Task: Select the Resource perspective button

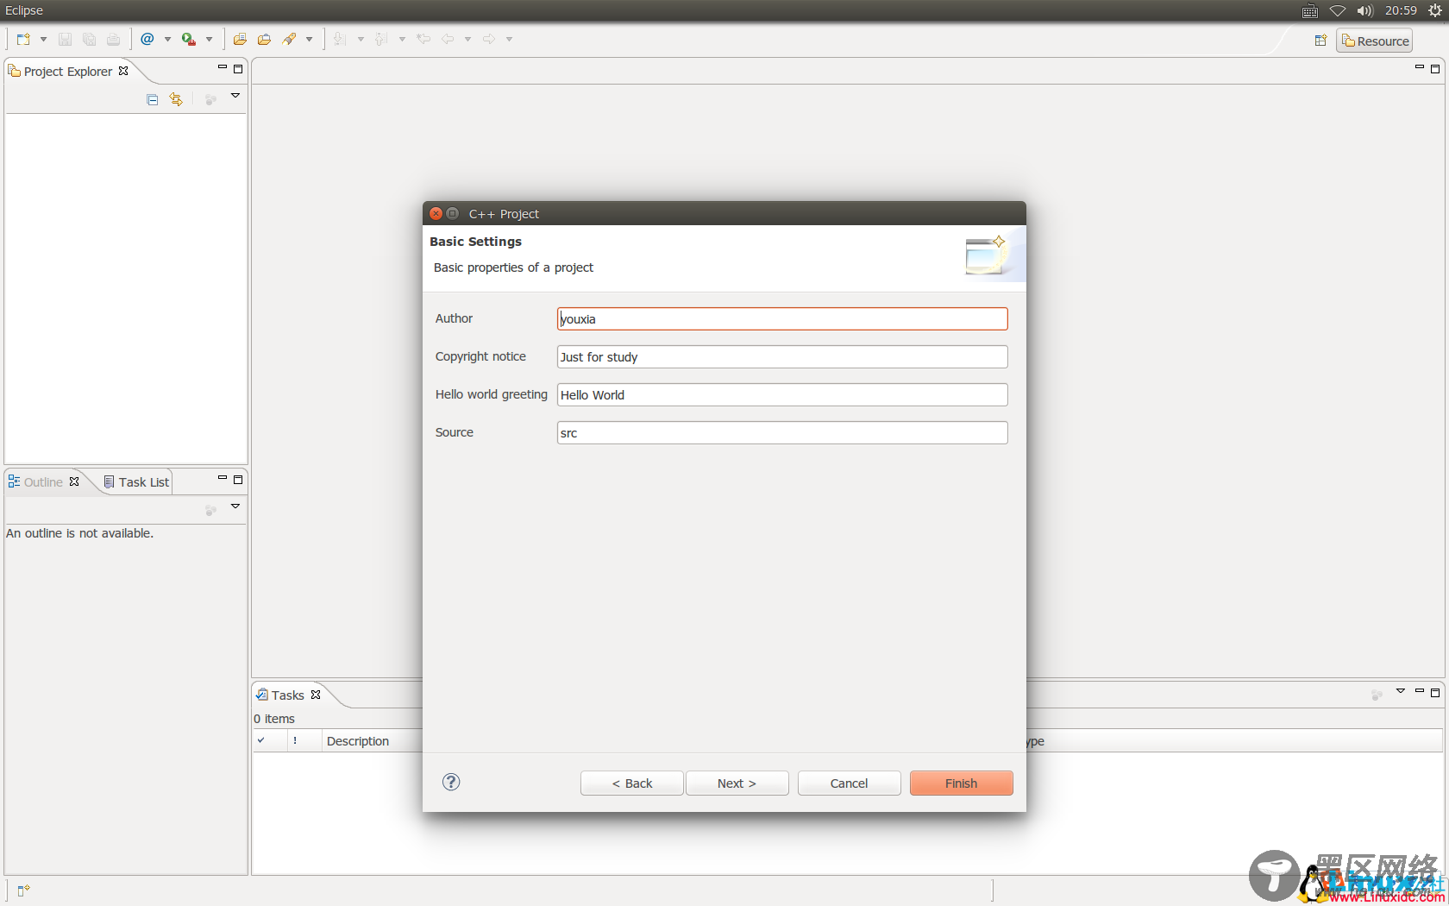Action: click(1375, 41)
